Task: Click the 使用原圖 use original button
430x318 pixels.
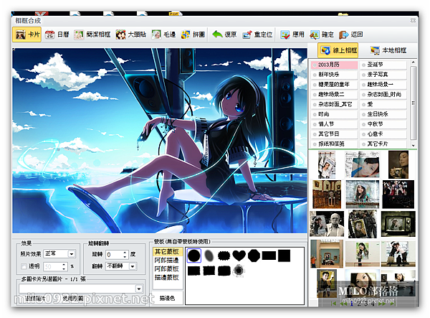Action: point(73,299)
